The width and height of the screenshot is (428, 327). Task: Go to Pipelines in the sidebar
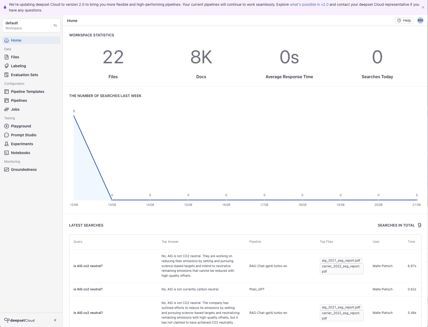19,100
